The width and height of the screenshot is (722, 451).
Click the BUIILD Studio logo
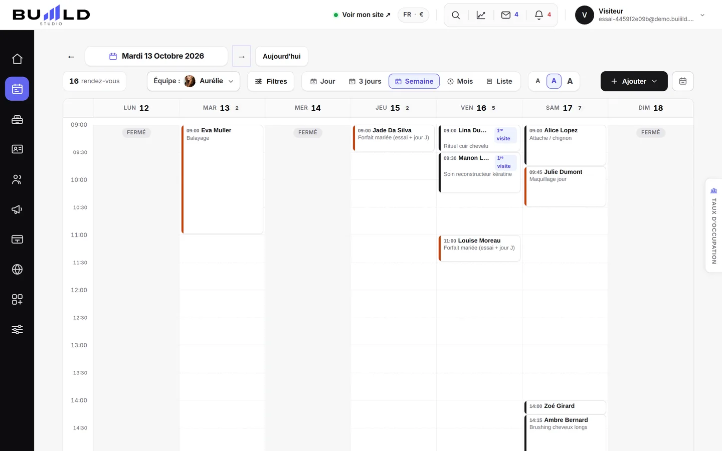tap(51, 15)
